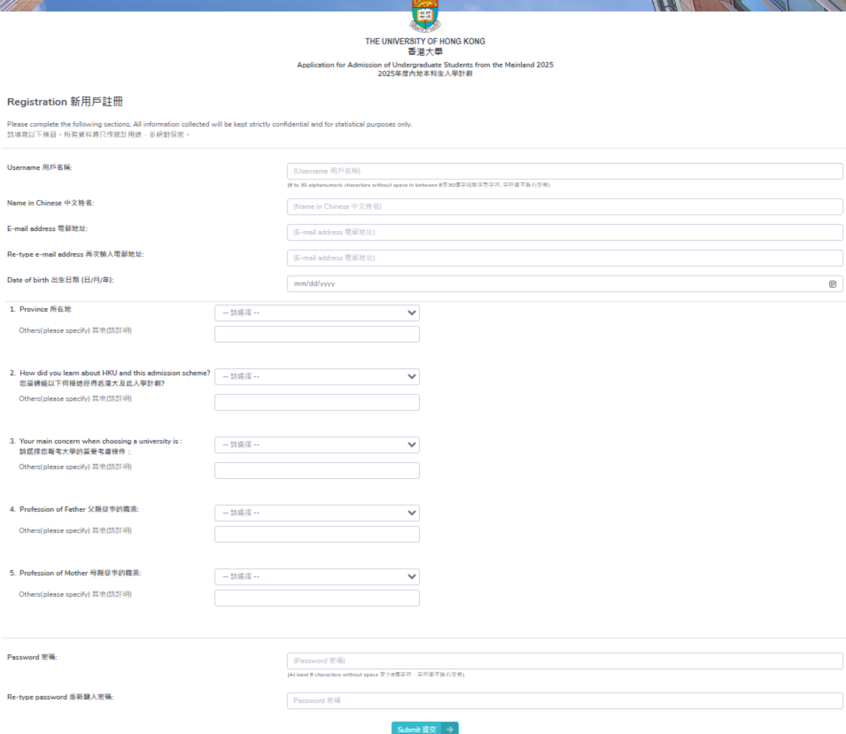The width and height of the screenshot is (846, 734).
Task: Click the "Re-type password" label
Action: [x=60, y=697]
